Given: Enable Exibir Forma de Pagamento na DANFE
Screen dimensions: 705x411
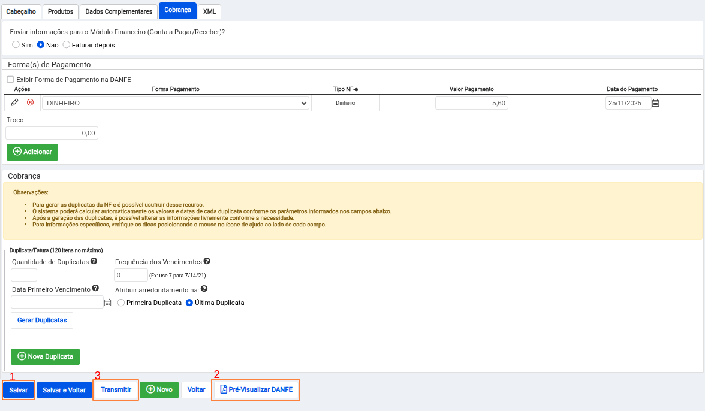Looking at the screenshot, I should 10,79.
